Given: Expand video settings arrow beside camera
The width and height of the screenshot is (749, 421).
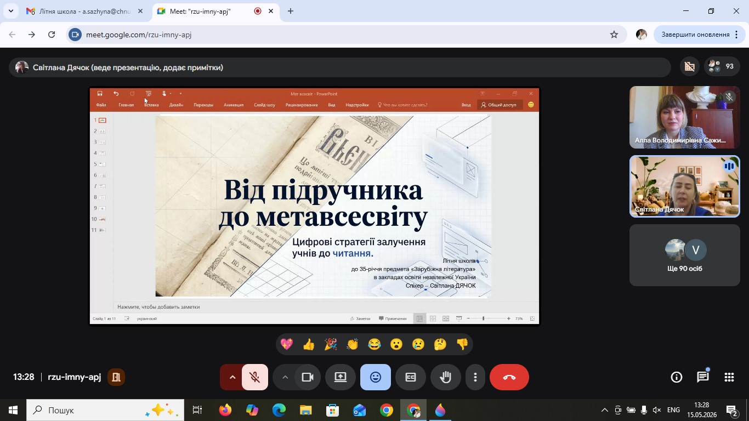Looking at the screenshot, I should coord(285,377).
